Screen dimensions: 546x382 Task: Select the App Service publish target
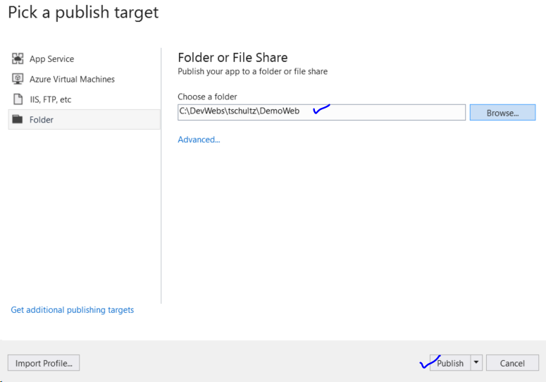85,58
